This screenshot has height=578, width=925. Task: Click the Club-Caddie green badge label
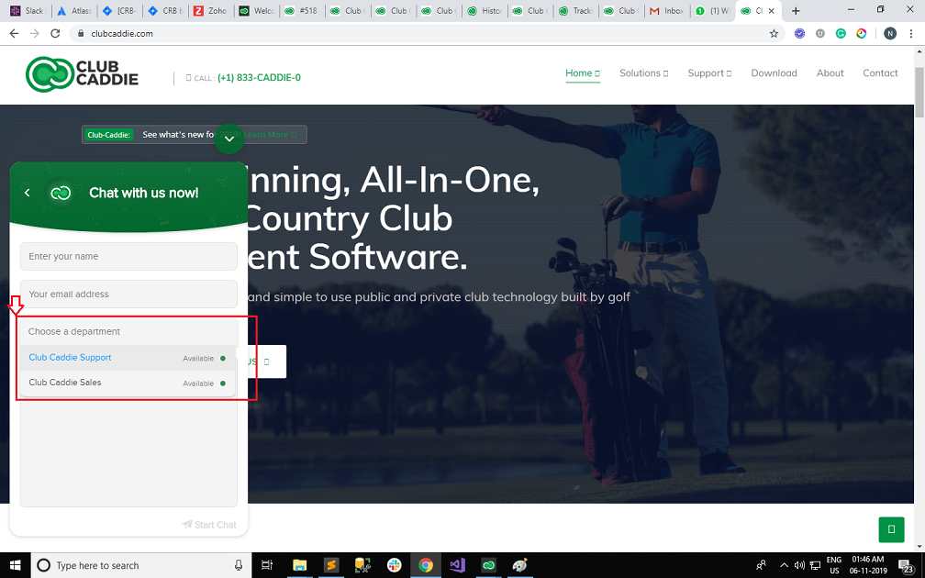[x=108, y=135]
